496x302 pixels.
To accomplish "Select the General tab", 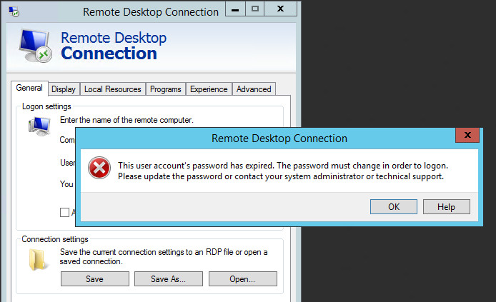I will click(x=29, y=89).
